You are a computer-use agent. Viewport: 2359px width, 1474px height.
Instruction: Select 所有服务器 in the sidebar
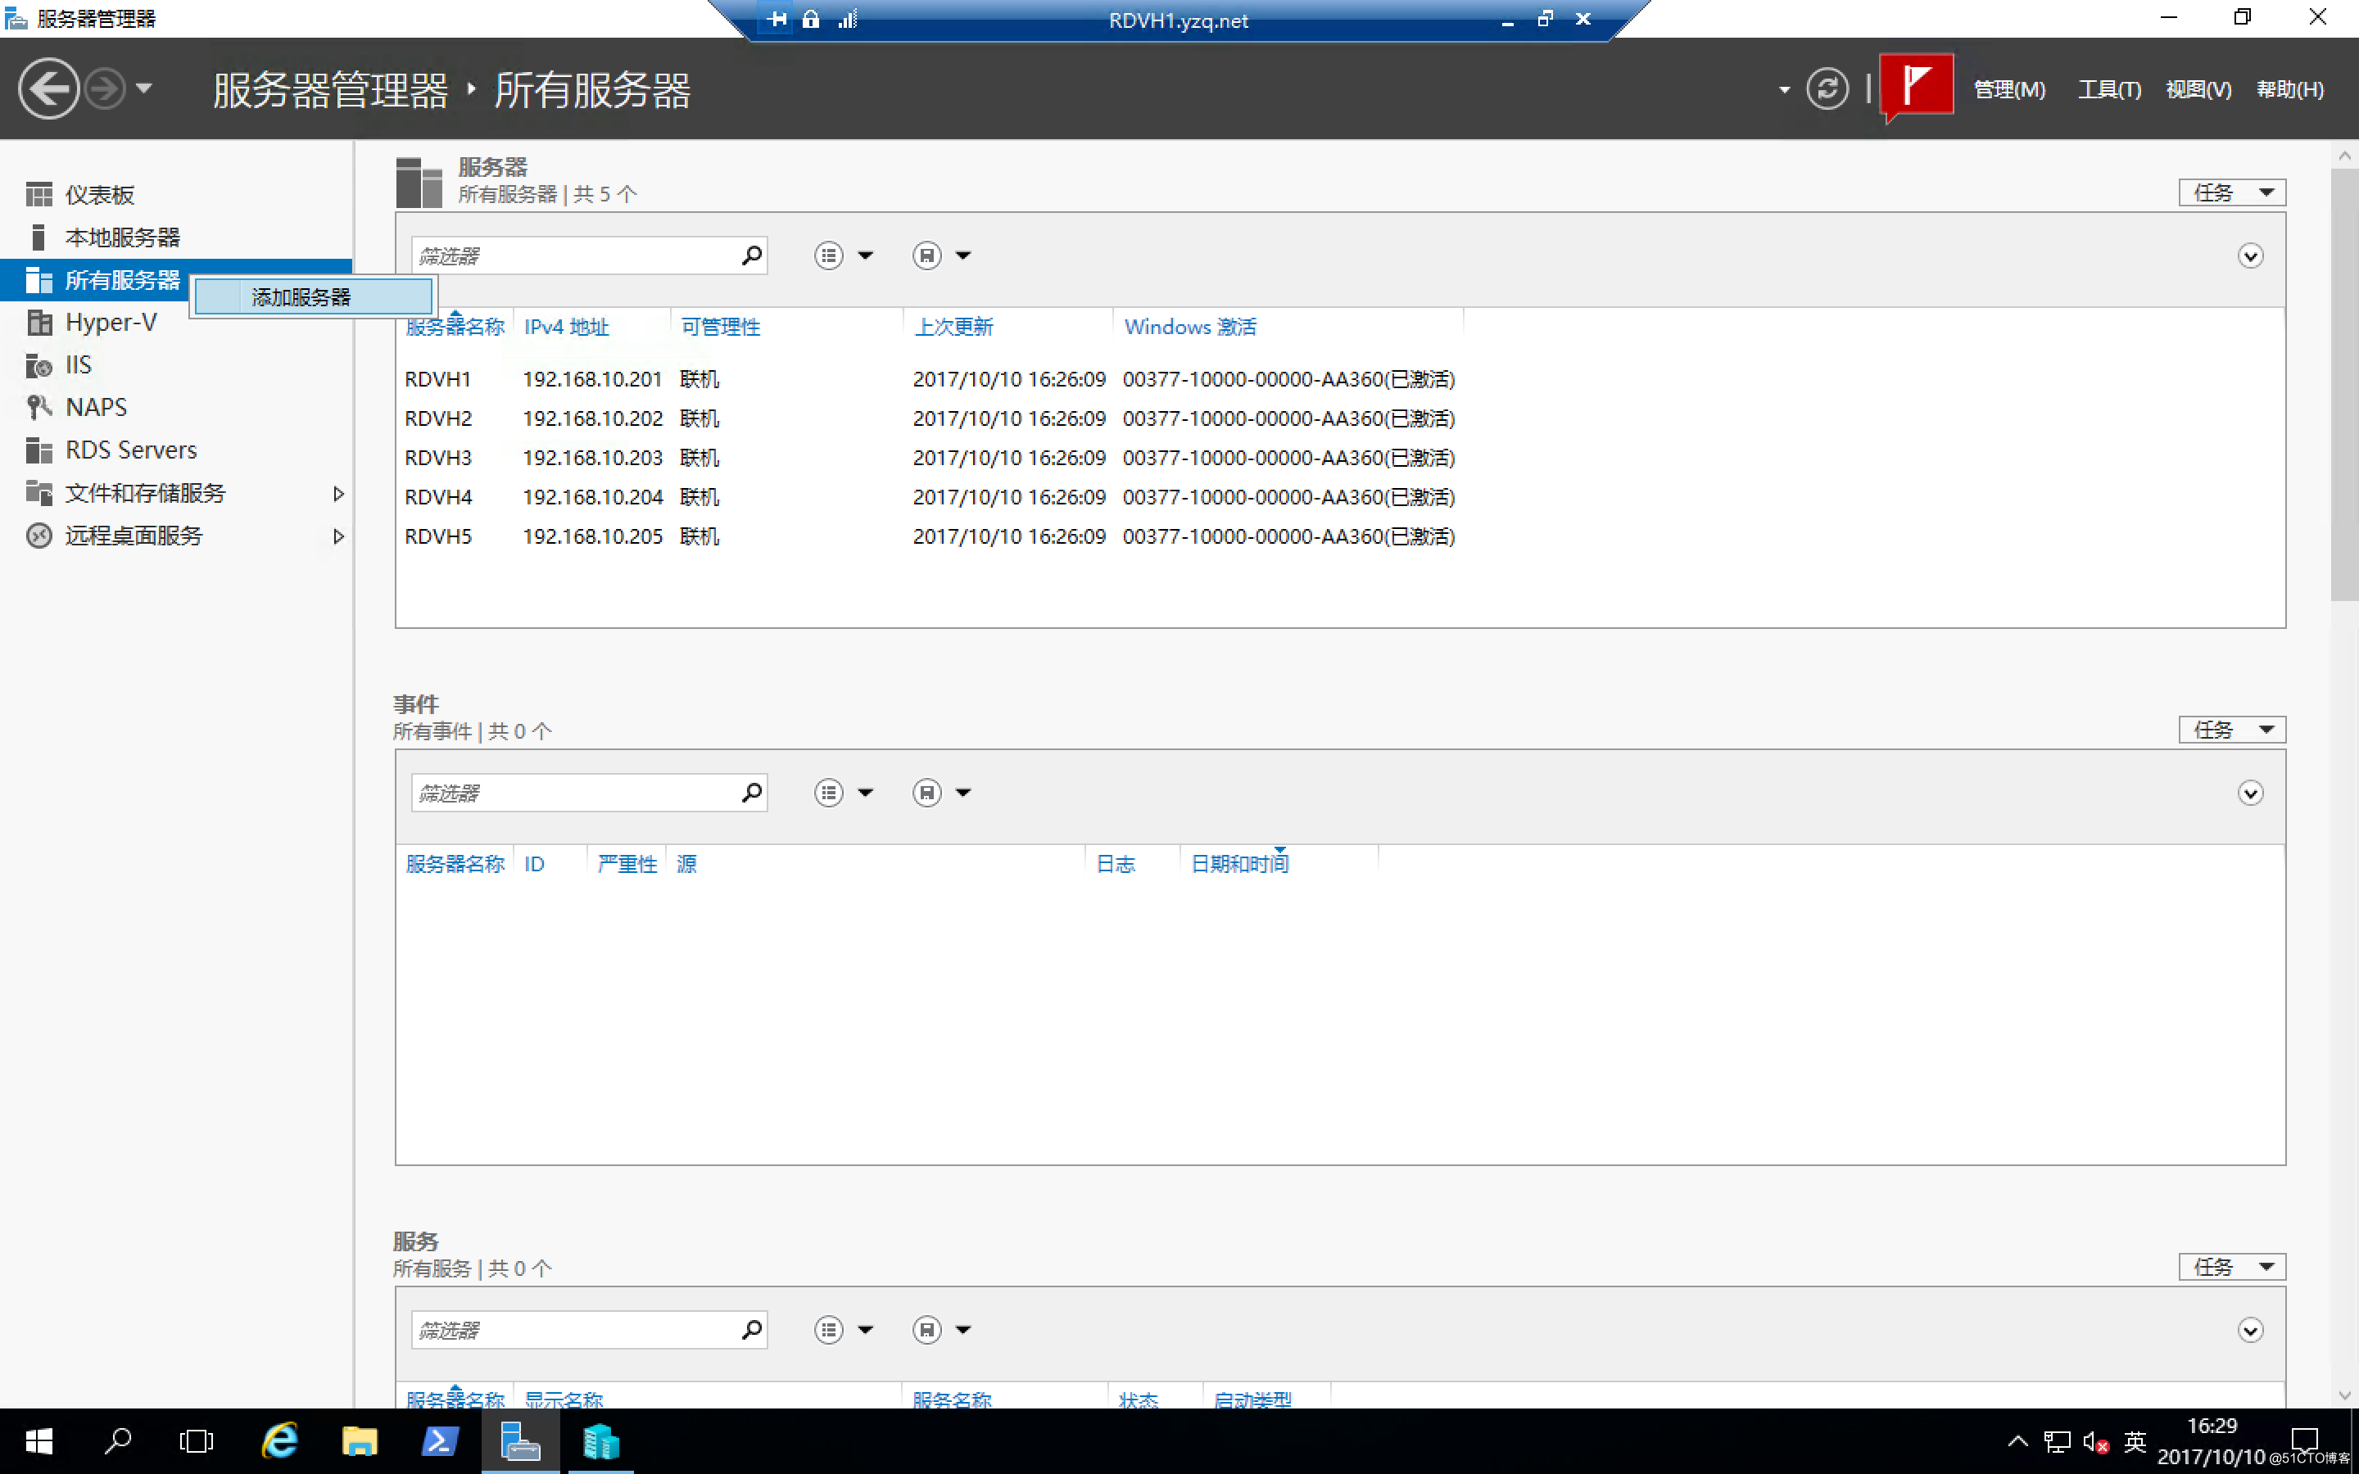122,280
